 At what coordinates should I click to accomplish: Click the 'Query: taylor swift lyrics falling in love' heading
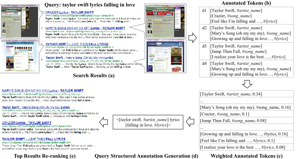tap(90, 5)
